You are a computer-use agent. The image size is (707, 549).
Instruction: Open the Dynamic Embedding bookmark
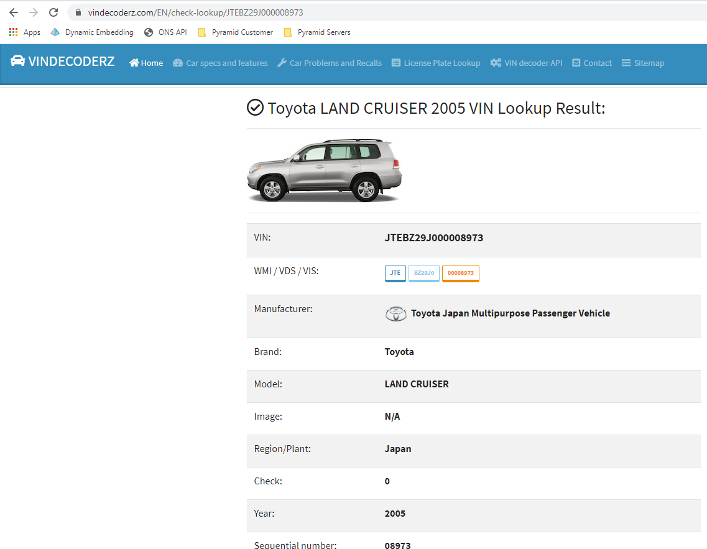[92, 32]
